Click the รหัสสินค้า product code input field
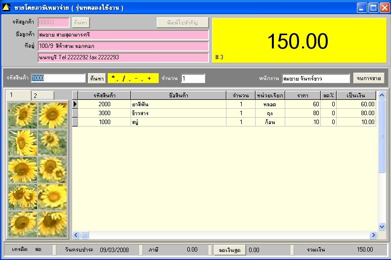391x260 pixels. [58, 78]
